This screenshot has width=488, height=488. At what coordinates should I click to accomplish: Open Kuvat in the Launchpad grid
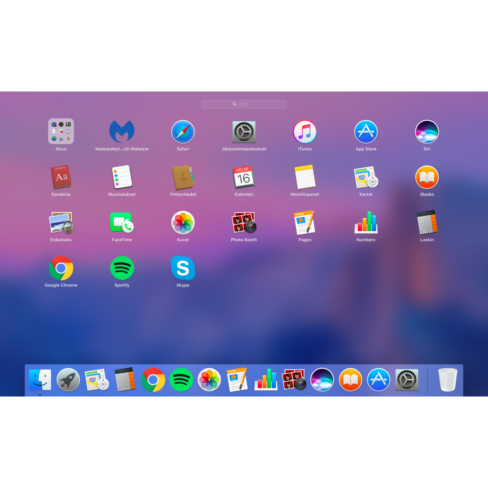(183, 223)
